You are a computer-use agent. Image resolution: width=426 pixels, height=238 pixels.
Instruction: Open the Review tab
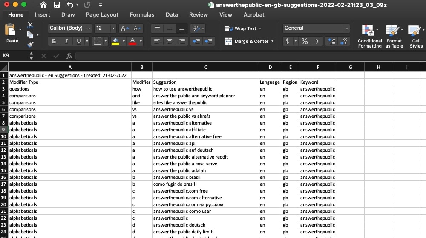(199, 14)
